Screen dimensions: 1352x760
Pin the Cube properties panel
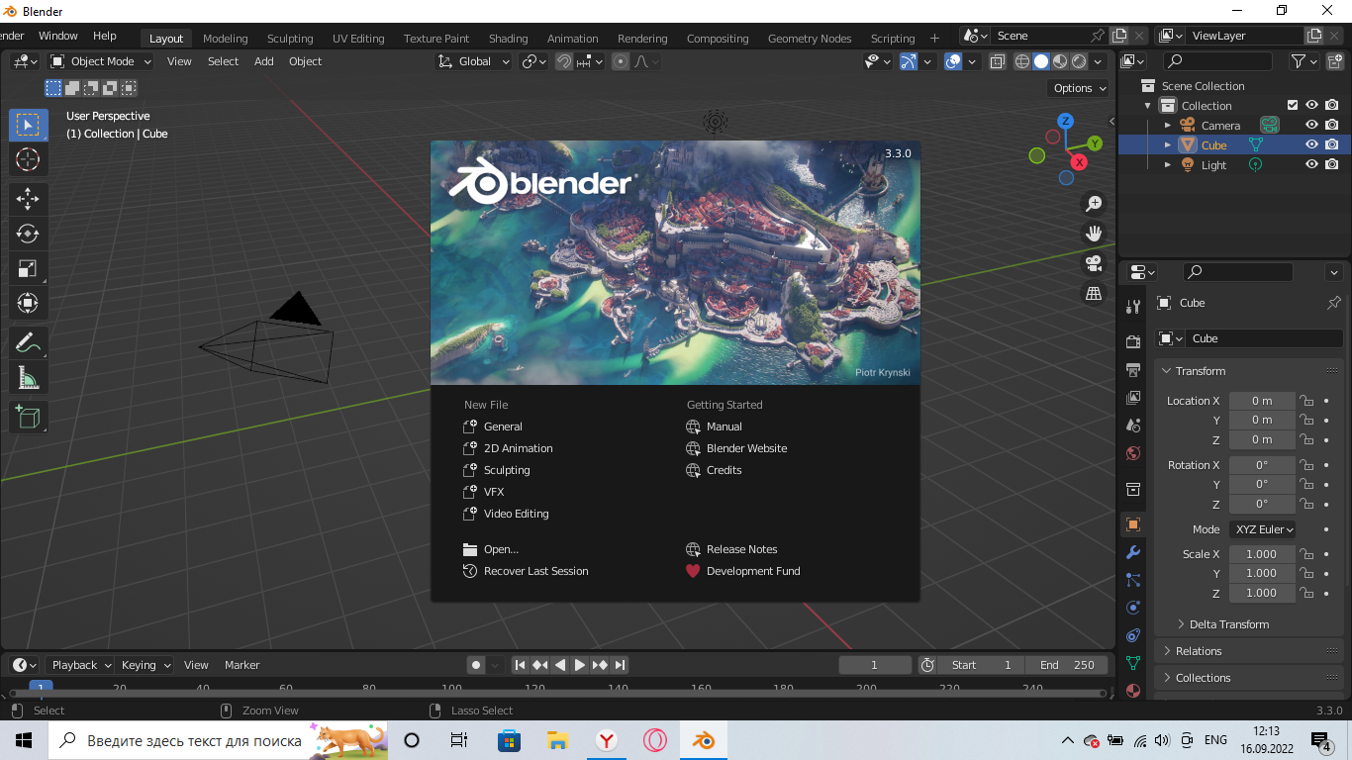coord(1333,303)
